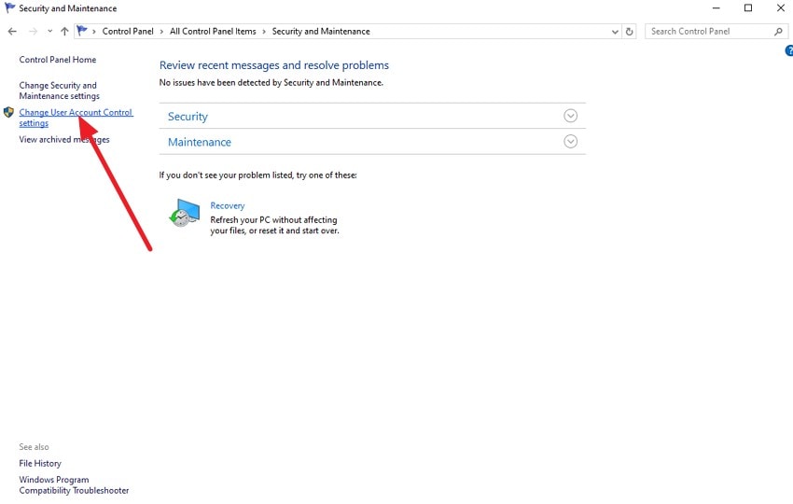The height and width of the screenshot is (504, 793).
Task: Open All Control Panel Items breadcrumb
Action: click(x=213, y=32)
